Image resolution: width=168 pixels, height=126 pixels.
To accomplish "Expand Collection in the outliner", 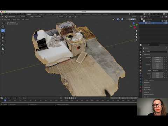I will point(142,21).
